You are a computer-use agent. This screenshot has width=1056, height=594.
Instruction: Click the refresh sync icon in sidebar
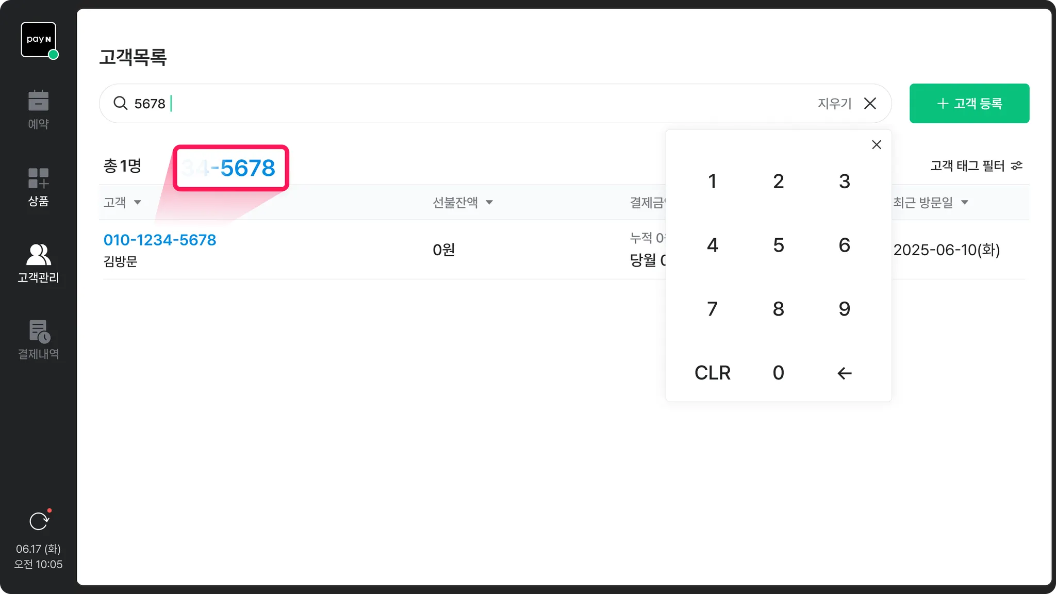point(39,521)
